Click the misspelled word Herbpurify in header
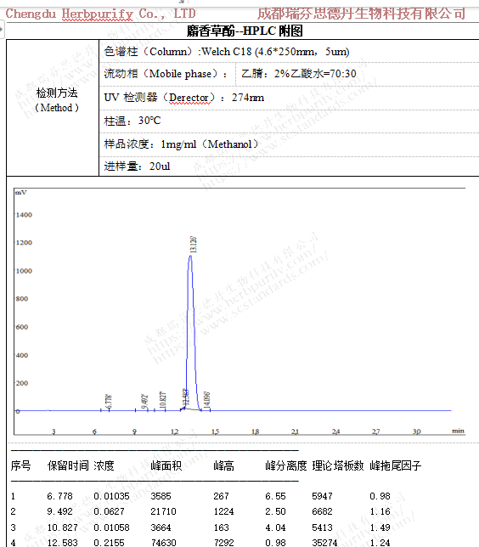 pos(98,14)
